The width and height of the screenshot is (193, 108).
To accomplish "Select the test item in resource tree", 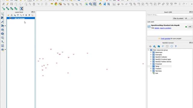I will click(x=157, y=73).
